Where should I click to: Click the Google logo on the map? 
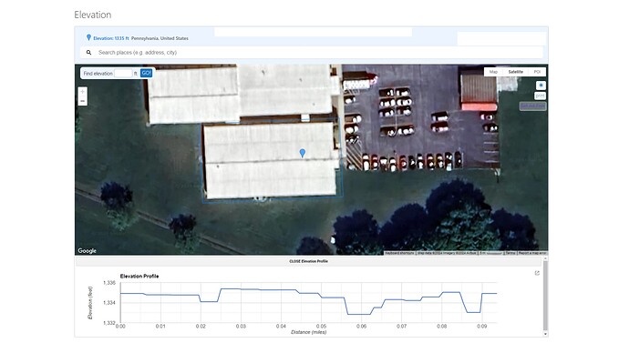(87, 250)
